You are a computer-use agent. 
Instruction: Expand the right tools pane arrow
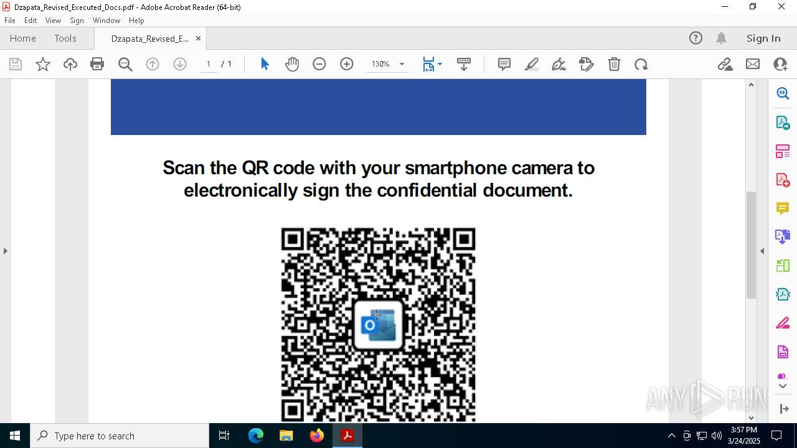(x=784, y=408)
